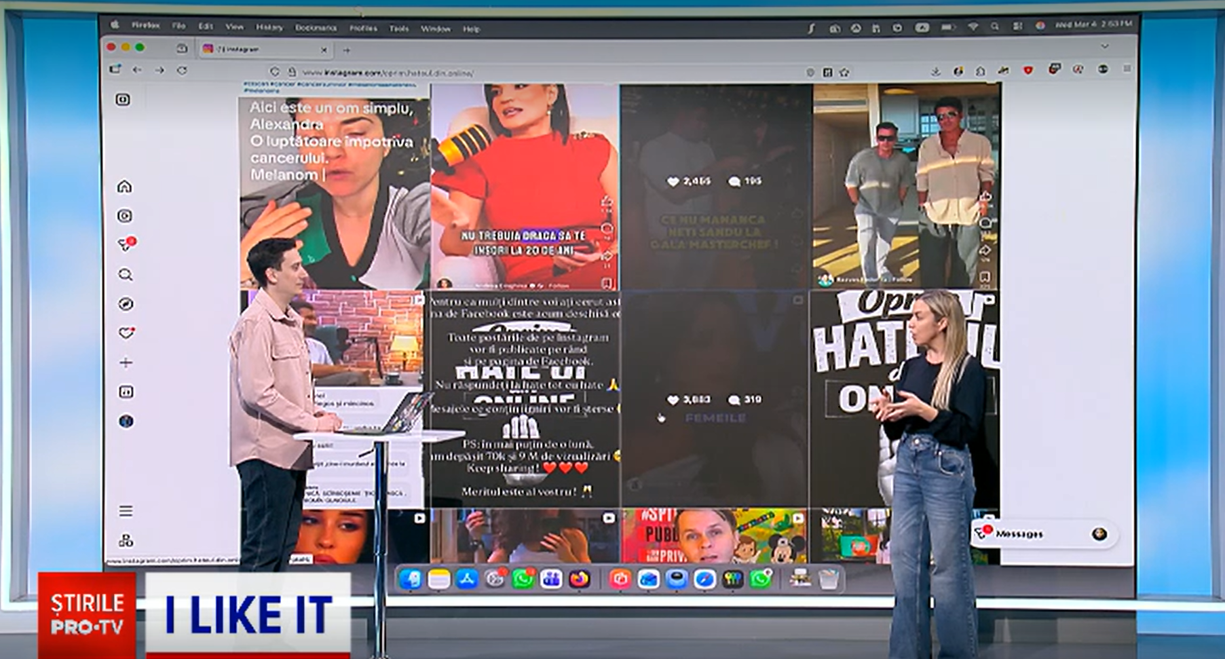The height and width of the screenshot is (659, 1225).
Task: Go back using the browser back arrow
Action: (x=137, y=71)
